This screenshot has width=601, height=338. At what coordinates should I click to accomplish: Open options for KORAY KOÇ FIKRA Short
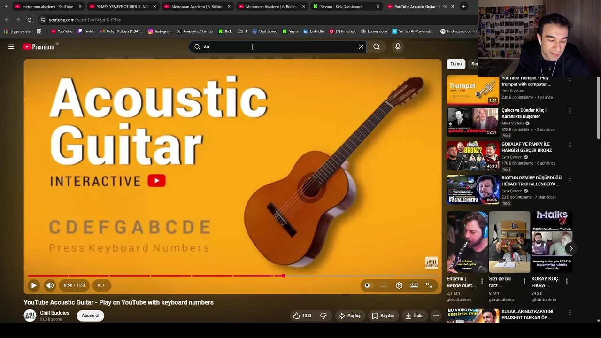coord(567,281)
